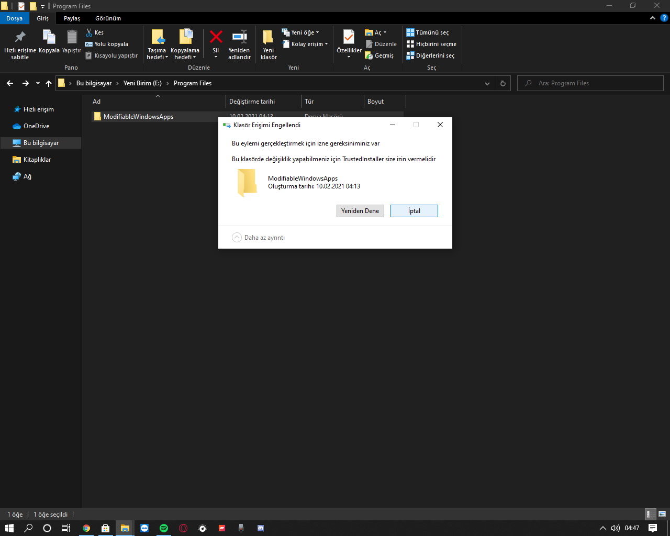Click the refresh icon beside address bar
This screenshot has height=536, width=670.
coord(503,83)
